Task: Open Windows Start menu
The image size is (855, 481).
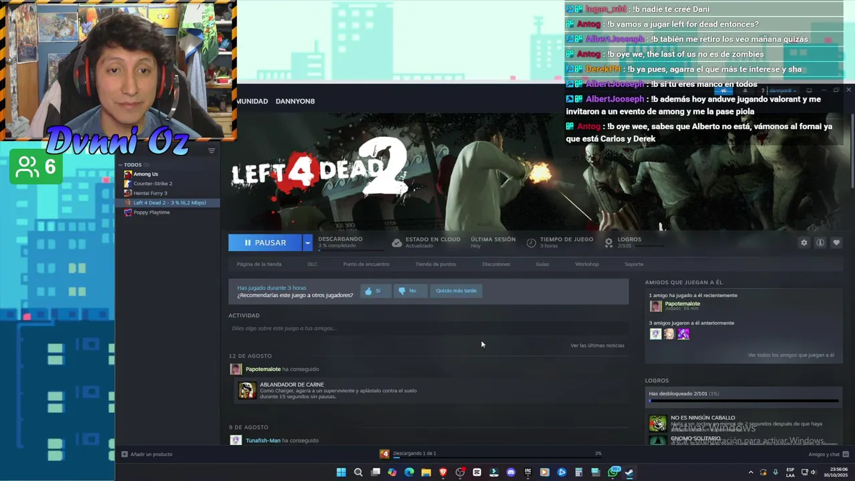Action: point(341,472)
